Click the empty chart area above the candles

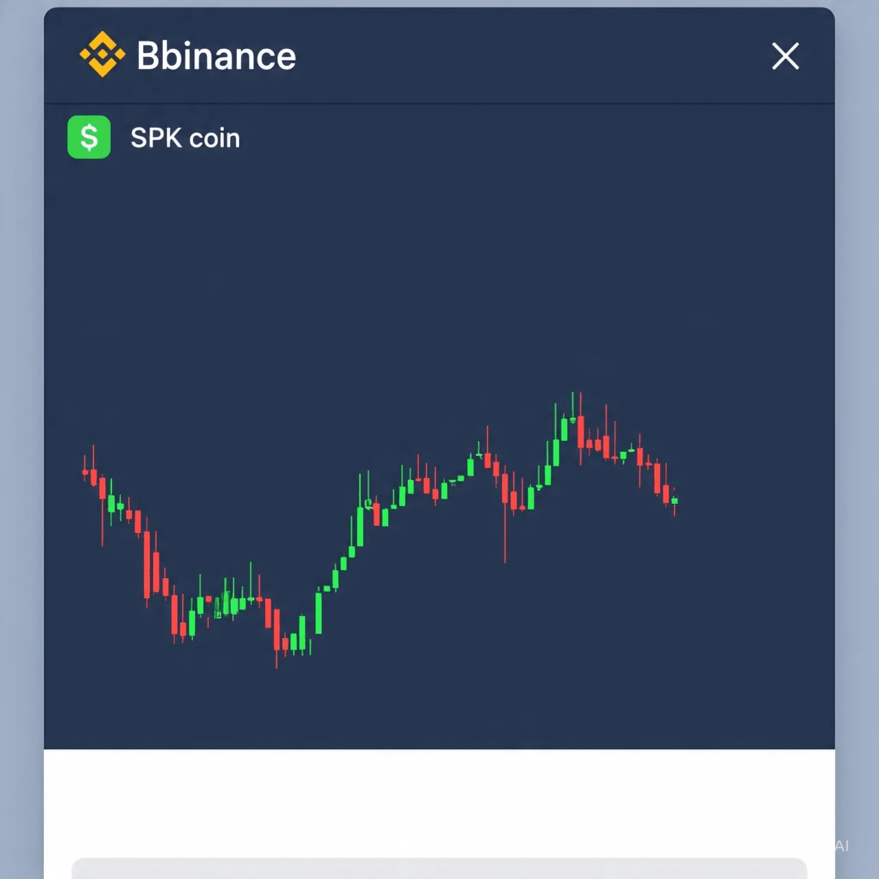point(439,275)
